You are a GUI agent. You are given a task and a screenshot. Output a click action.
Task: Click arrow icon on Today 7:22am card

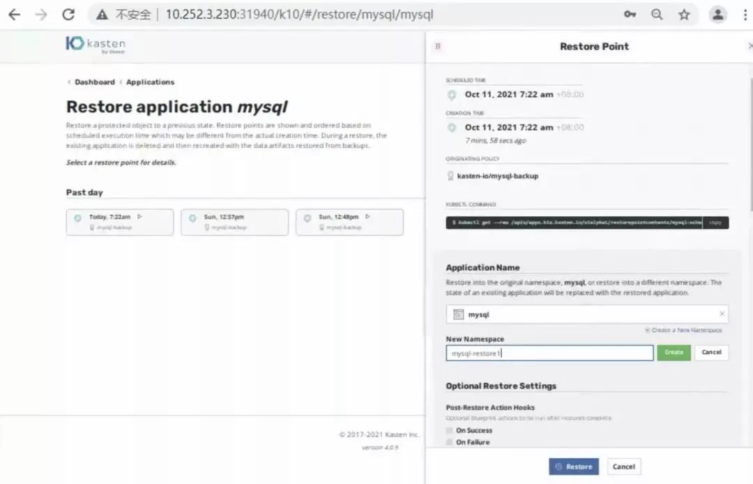click(139, 217)
